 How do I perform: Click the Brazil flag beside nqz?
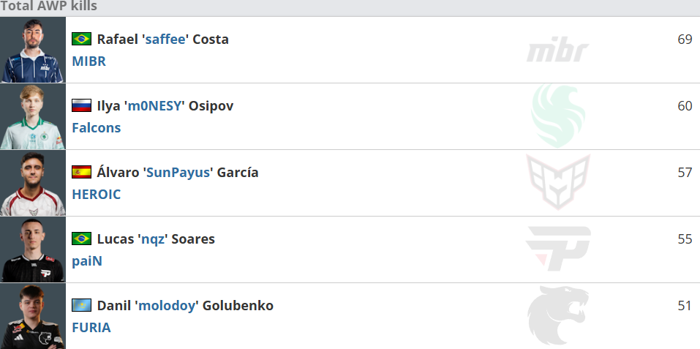[81, 239]
